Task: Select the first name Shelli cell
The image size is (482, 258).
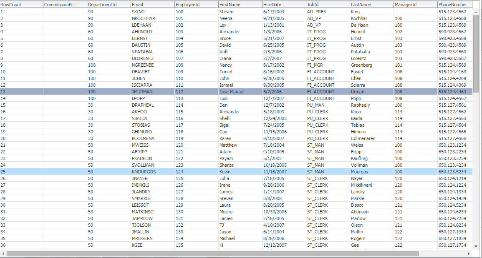Action: (x=240, y=118)
